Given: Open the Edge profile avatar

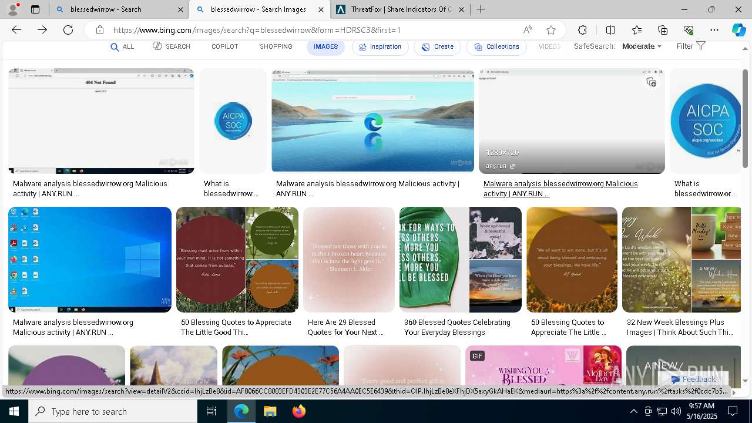Looking at the screenshot, I should click(x=14, y=9).
